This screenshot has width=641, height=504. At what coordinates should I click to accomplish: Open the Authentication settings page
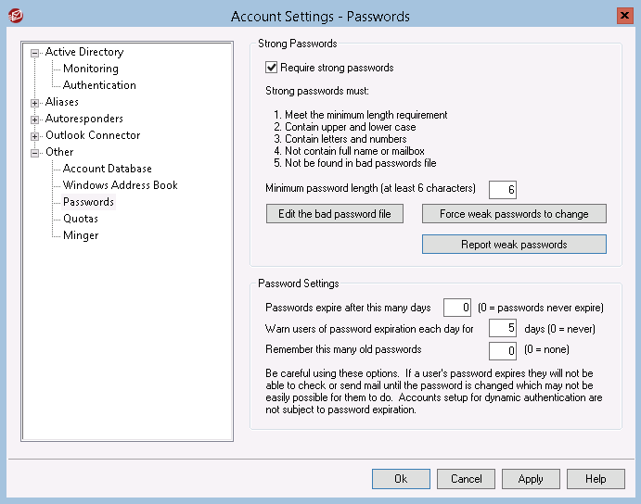[99, 85]
